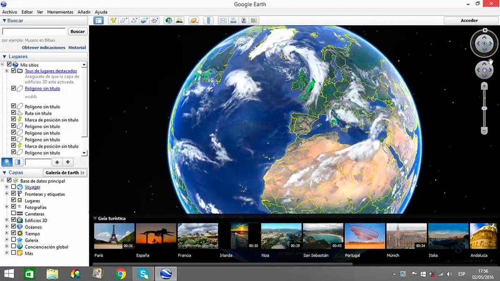
Task: Click the zoom slider handle
Action: [x=484, y=108]
